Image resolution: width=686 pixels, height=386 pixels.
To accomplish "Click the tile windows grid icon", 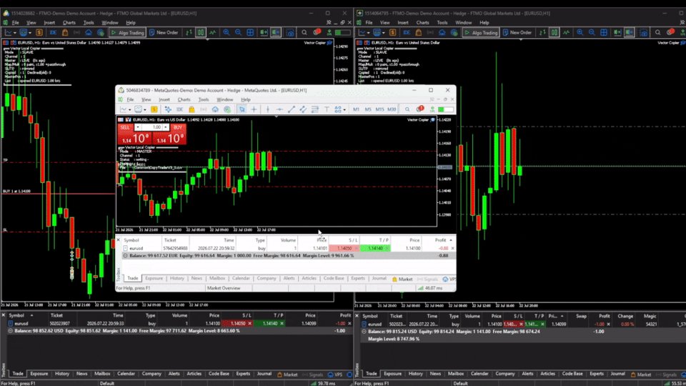I will (x=250, y=32).
